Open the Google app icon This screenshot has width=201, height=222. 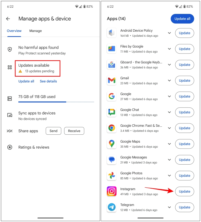tap(112, 96)
